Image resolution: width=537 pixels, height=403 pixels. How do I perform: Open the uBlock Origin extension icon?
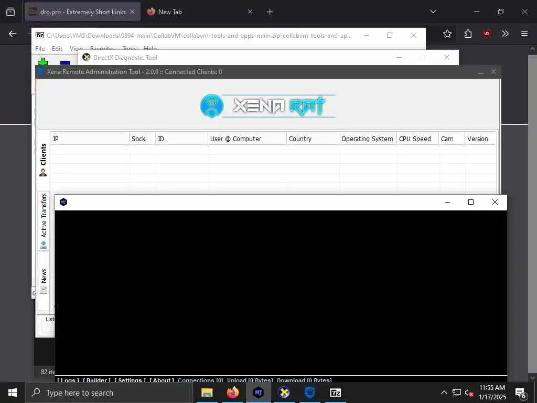coord(487,34)
